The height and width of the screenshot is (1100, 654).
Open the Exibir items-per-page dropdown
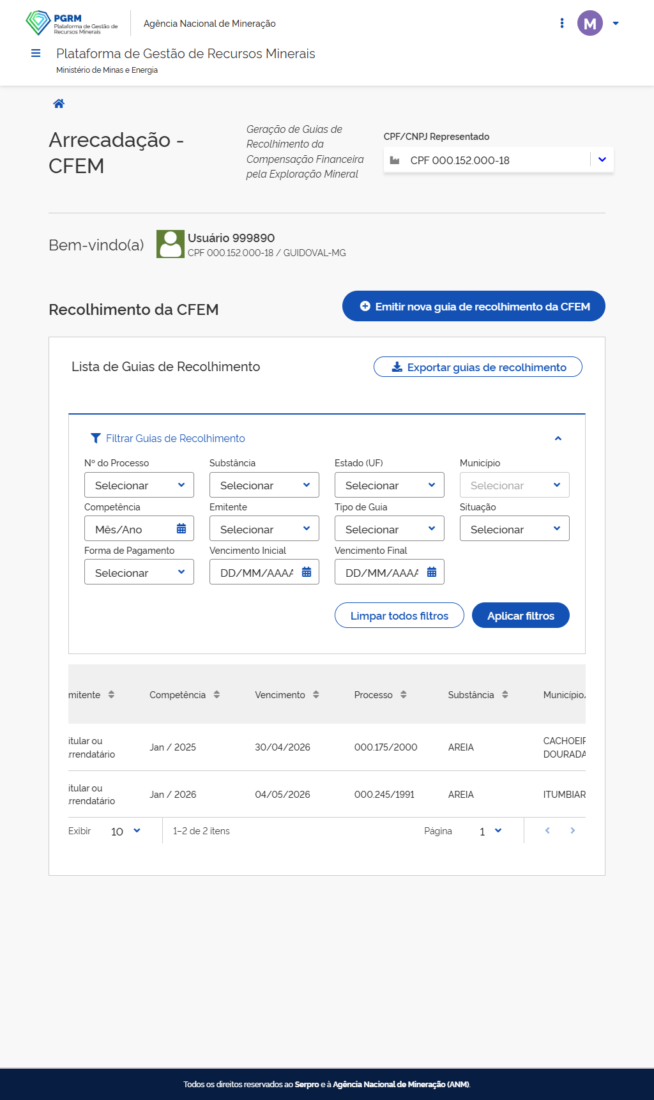tap(126, 831)
